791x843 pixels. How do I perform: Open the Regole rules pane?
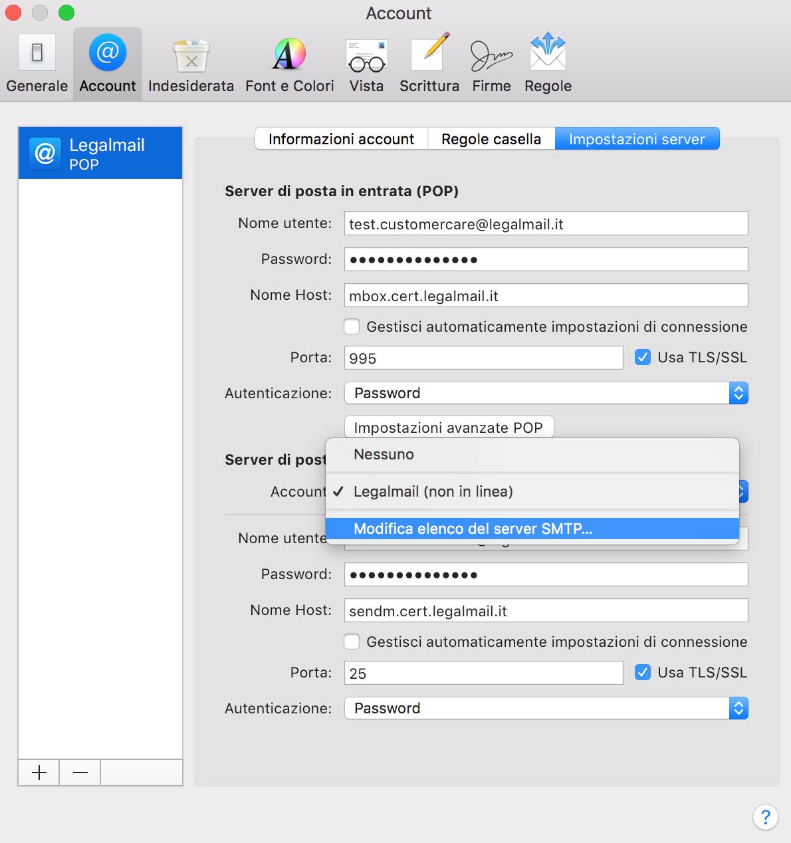click(x=548, y=64)
